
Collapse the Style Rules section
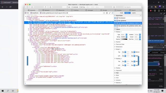tap(115, 16)
